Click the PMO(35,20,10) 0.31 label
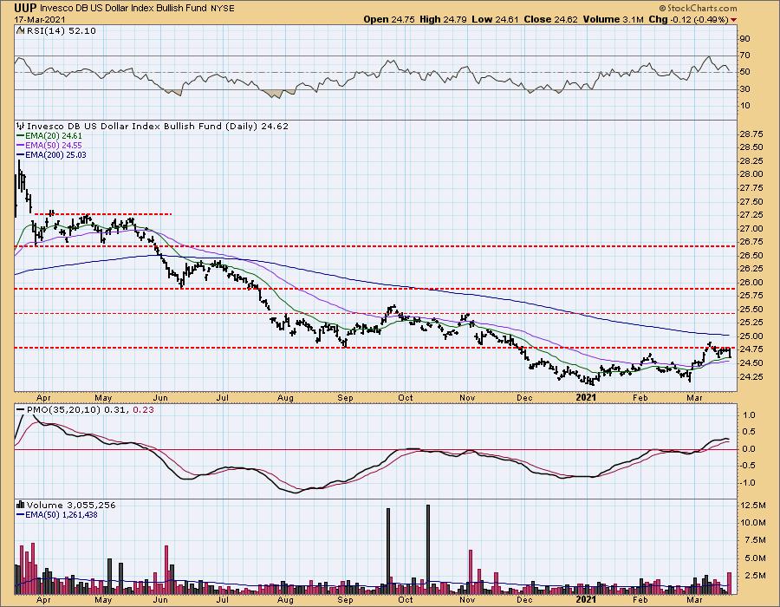The image size is (780, 607). coord(76,410)
